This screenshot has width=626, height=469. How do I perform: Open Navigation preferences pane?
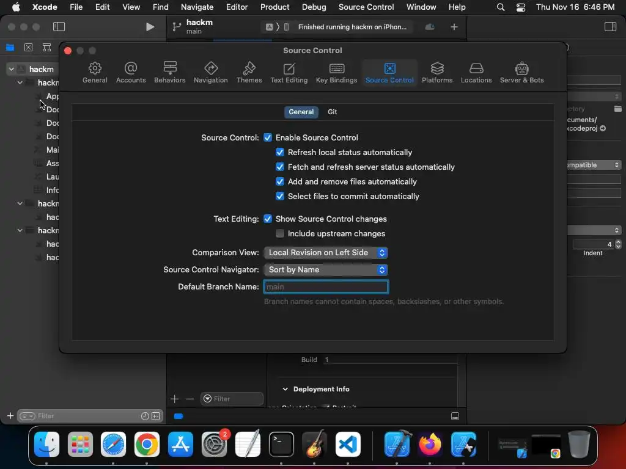(x=210, y=73)
